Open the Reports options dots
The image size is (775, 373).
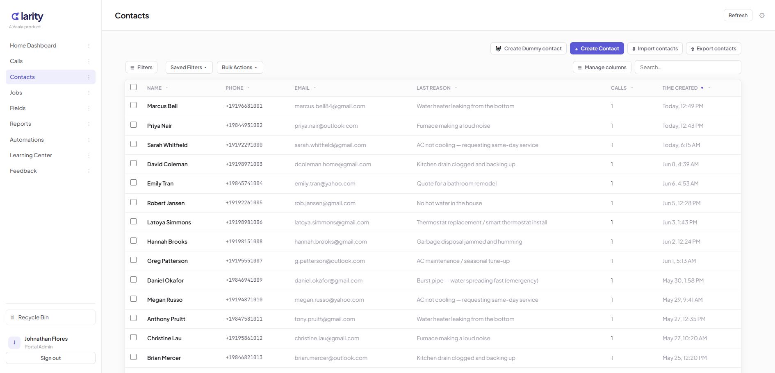click(89, 124)
